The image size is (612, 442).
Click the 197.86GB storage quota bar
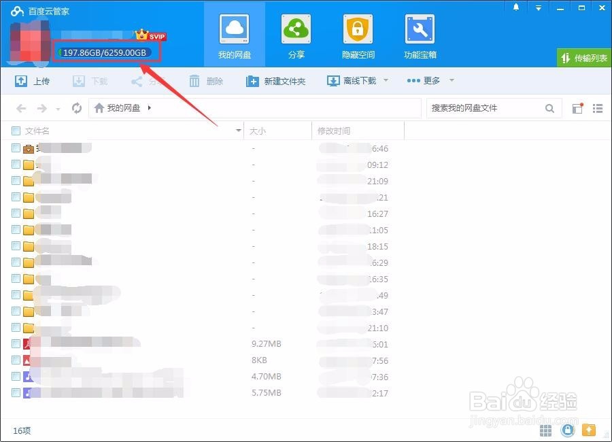[105, 52]
